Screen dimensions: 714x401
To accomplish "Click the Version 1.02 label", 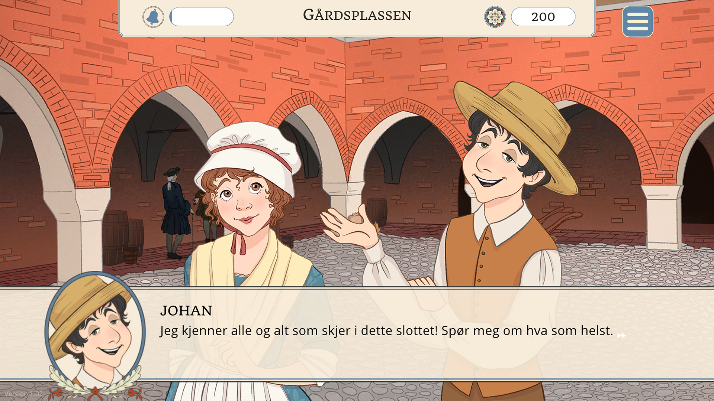I will pos(23,394).
